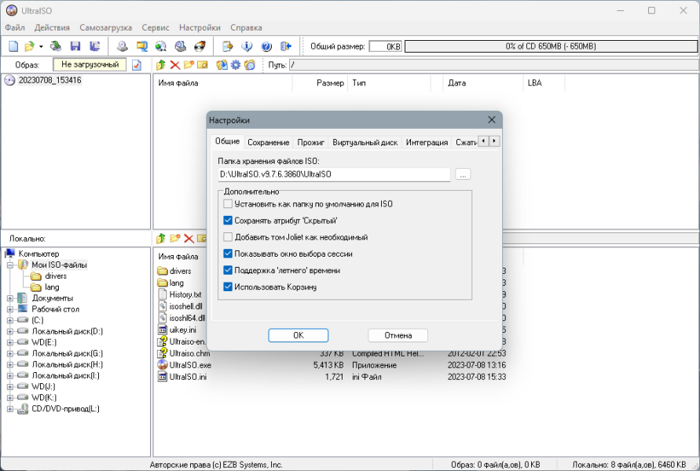Open the Интеграция tab
This screenshot has width=700, height=471.
(x=427, y=142)
